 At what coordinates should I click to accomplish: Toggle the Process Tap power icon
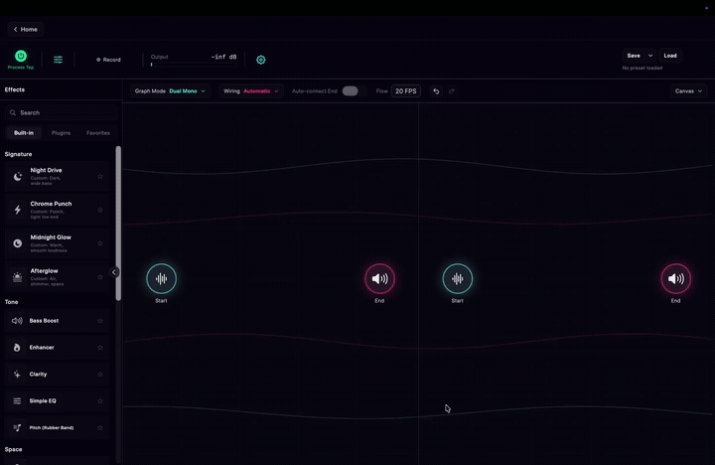coord(21,56)
